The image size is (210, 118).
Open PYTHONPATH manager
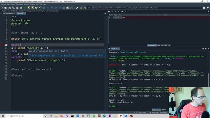click(81, 8)
